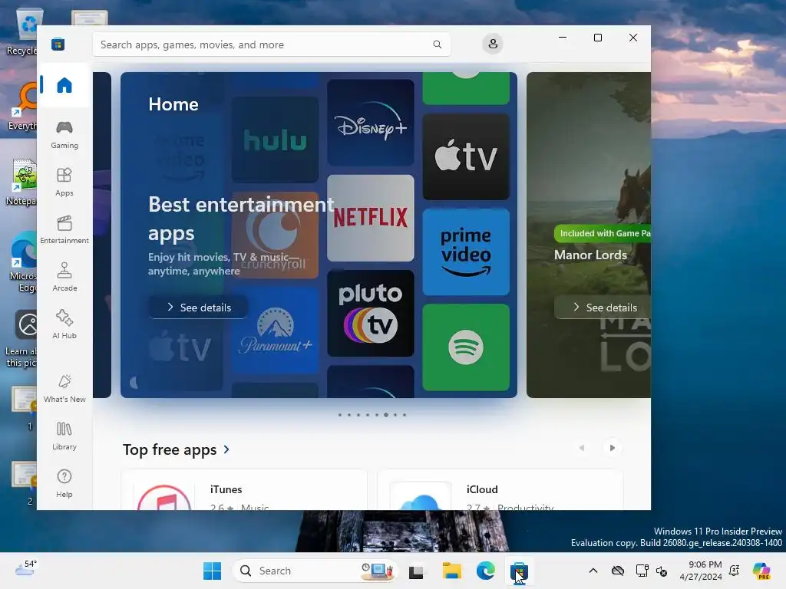The image size is (786, 589).
Task: Click the Included with Game Pass badge
Action: click(x=603, y=233)
